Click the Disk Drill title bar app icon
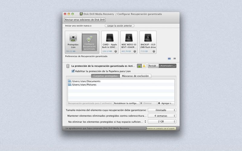This screenshot has height=151, width=242. tap(81, 14)
